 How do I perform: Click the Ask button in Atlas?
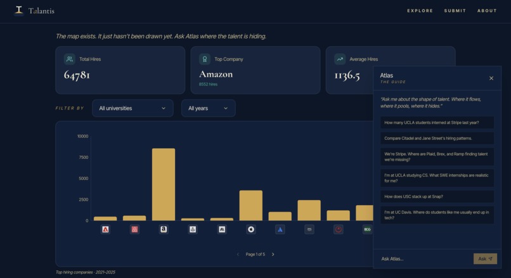click(x=485, y=259)
